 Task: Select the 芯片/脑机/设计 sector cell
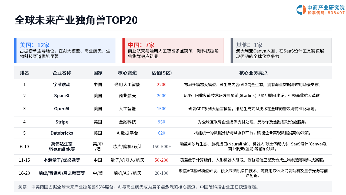pos(127,147)
